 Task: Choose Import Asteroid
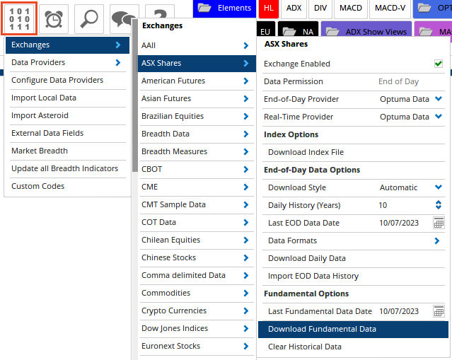click(68, 115)
